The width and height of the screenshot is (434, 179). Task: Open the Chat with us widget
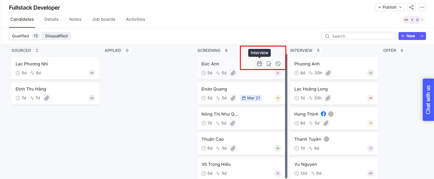(428, 99)
